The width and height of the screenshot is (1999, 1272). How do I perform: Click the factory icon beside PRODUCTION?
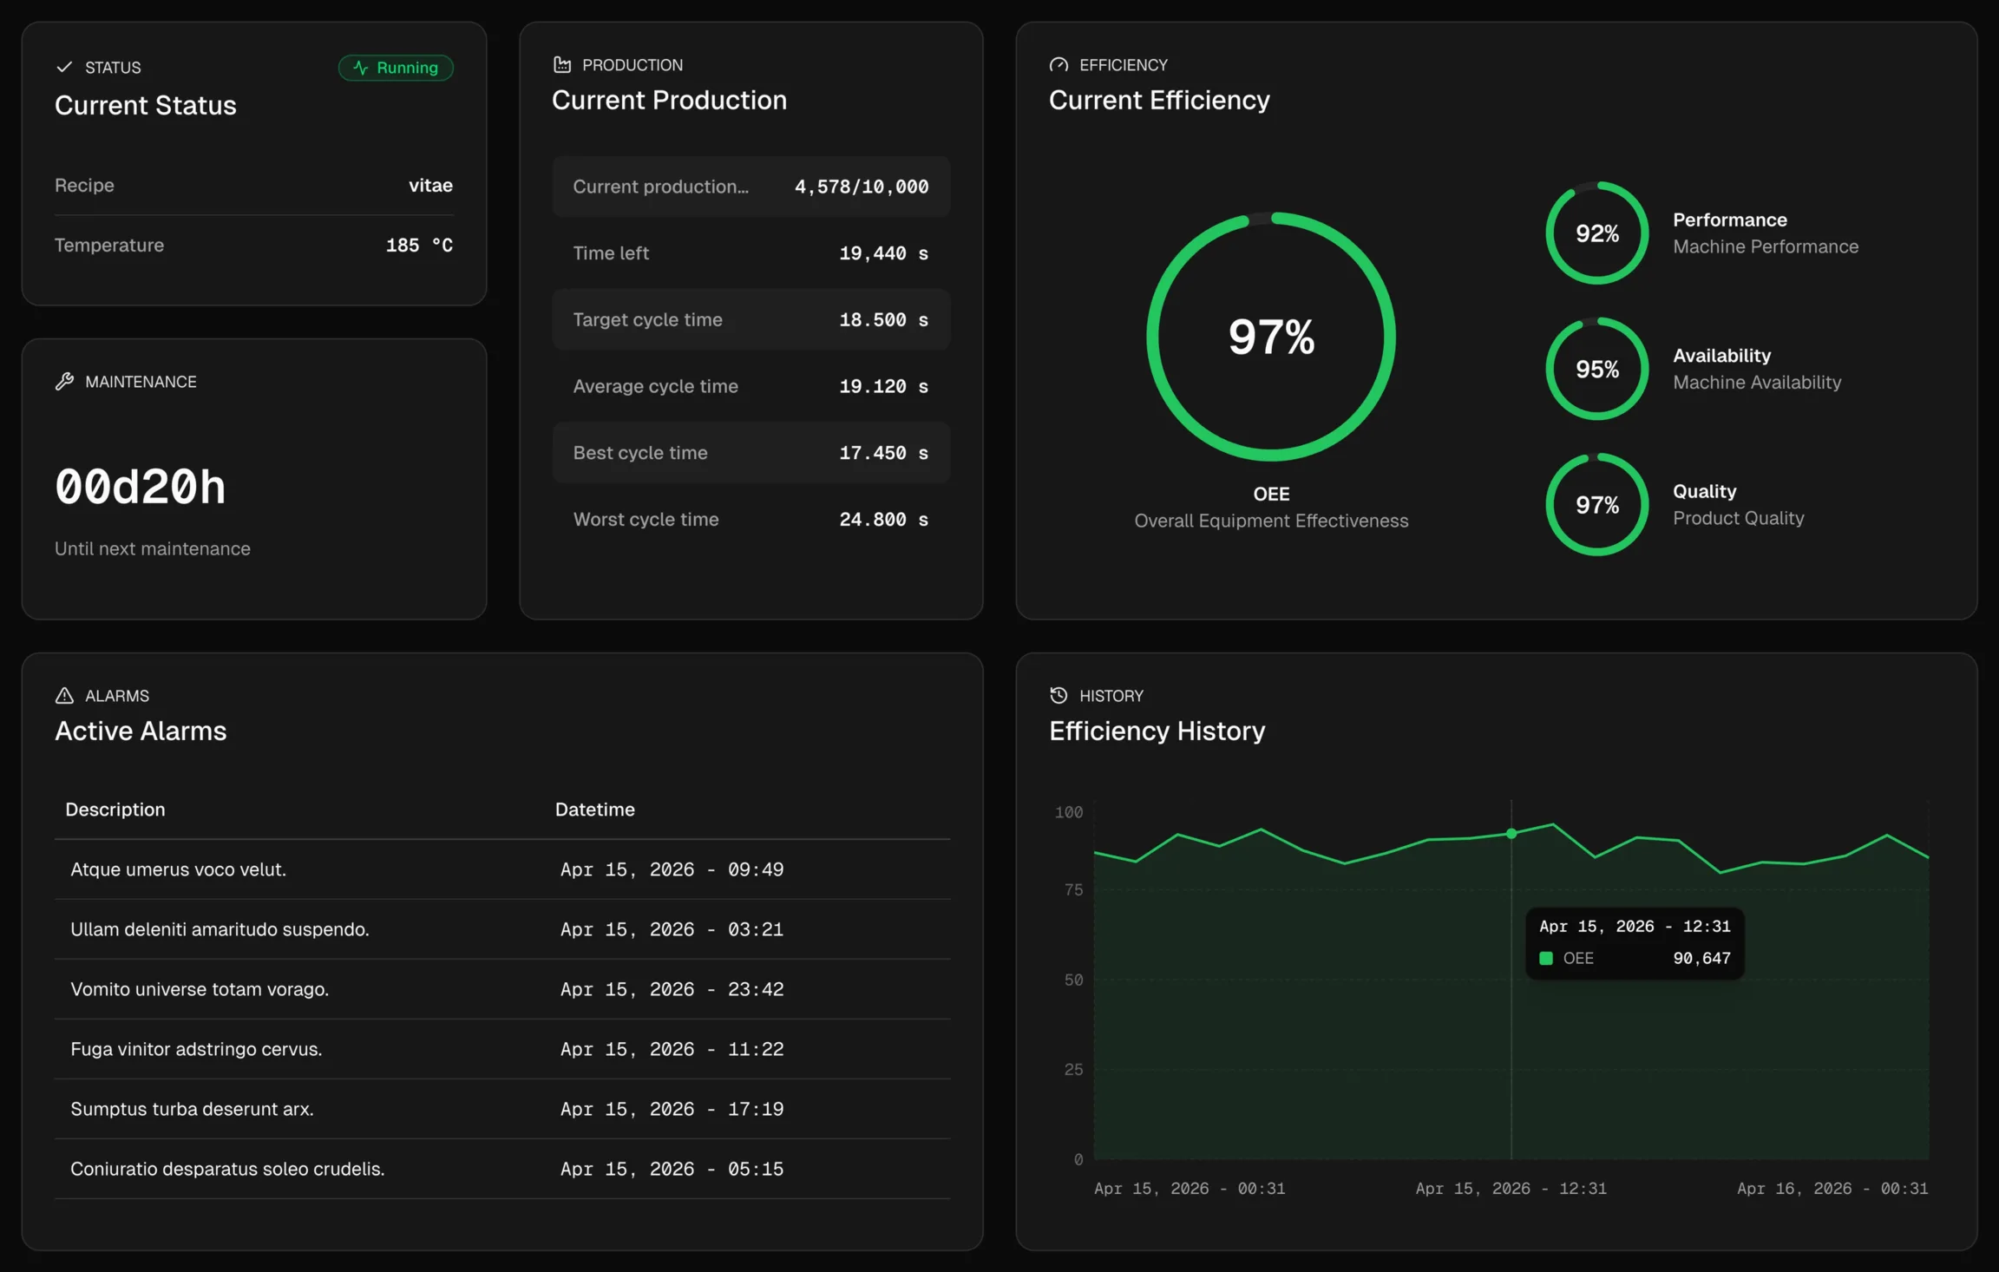tap(562, 65)
